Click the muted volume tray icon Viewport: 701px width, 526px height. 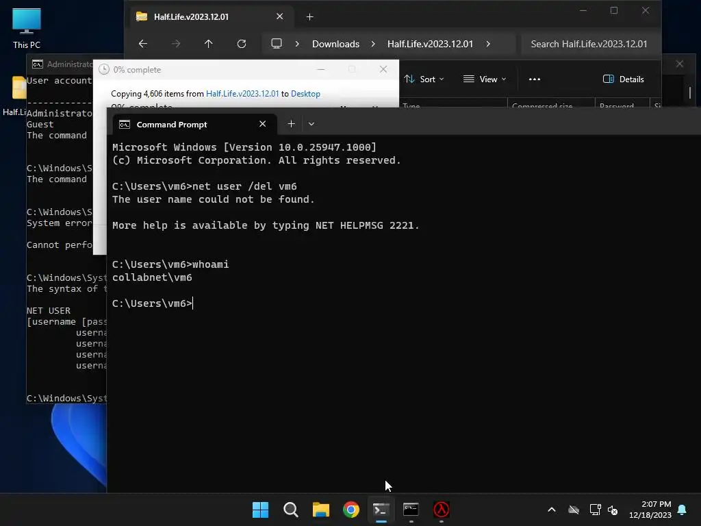613,510
